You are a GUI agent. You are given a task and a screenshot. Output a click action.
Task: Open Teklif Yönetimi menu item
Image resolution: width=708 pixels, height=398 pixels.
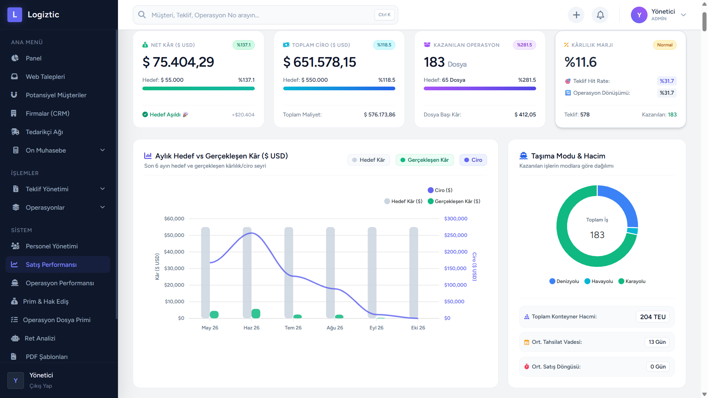point(58,189)
